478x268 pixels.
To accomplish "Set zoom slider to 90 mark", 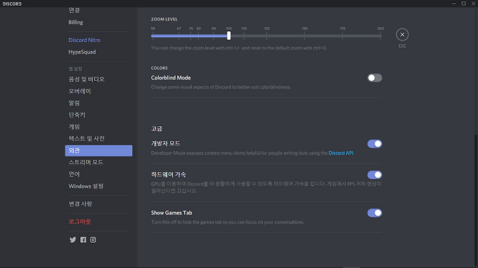I will 213,36.
